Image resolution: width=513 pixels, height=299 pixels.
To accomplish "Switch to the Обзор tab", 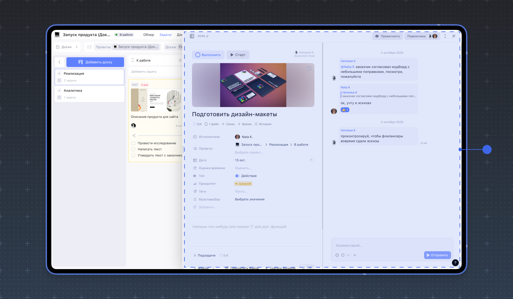I will (x=149, y=35).
